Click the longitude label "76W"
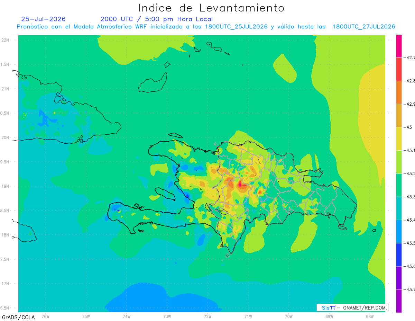 (45, 316)
